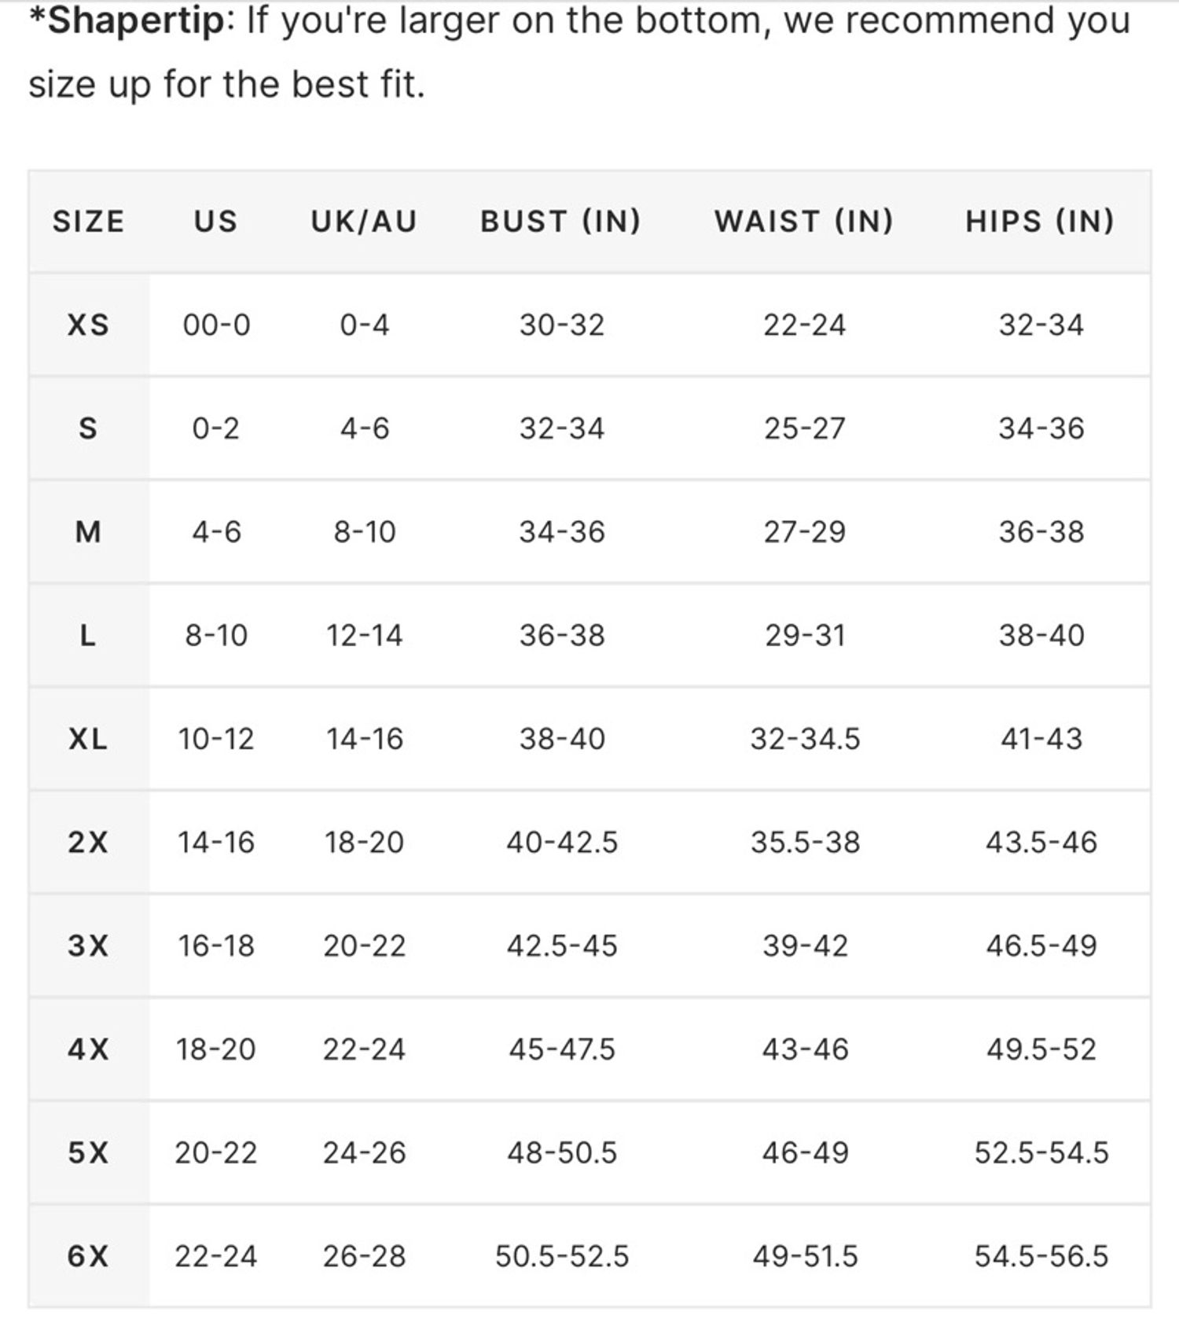Click the 25-27 waist value for S
Viewport: 1179px width, 1319px height.
805,428
